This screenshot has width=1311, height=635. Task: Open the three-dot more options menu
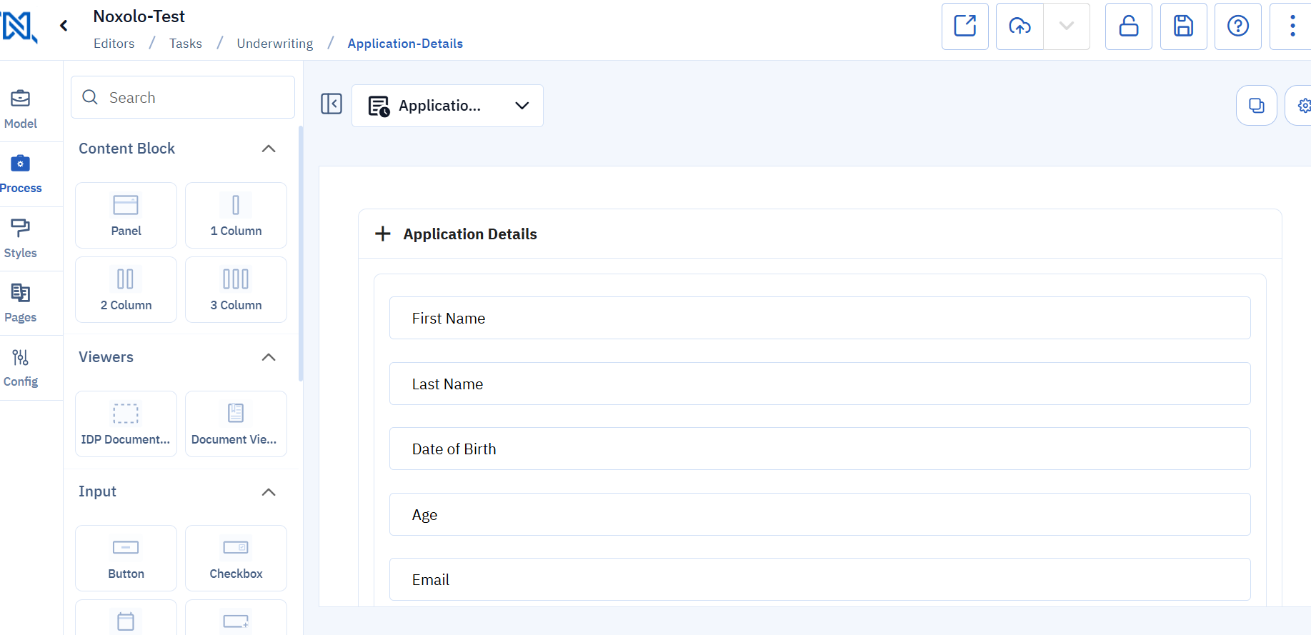[x=1292, y=26]
